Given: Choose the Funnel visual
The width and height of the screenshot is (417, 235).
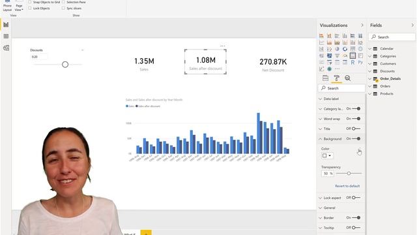Looking at the screenshot, I should pos(337,55).
